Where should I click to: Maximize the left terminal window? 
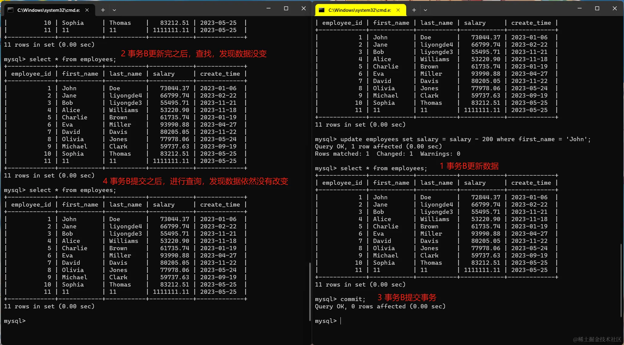286,8
